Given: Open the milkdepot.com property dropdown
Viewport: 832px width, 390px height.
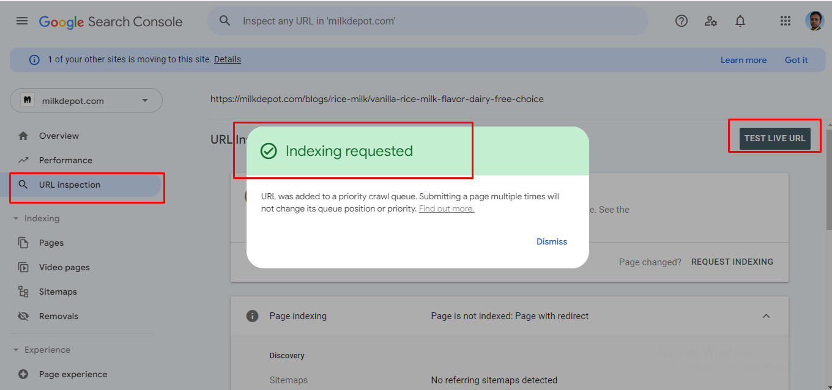Looking at the screenshot, I should [86, 100].
